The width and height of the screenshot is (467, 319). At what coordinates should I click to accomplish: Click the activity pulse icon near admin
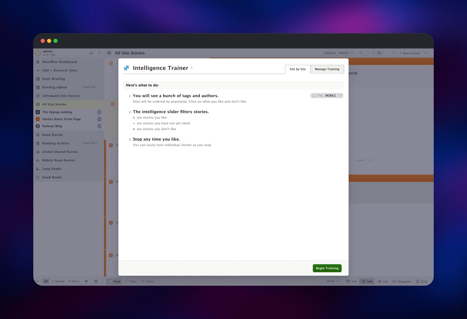click(x=91, y=53)
